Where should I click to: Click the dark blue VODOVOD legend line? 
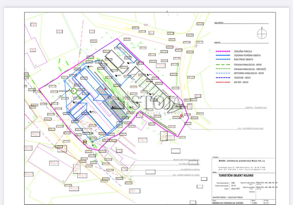[x=223, y=78]
